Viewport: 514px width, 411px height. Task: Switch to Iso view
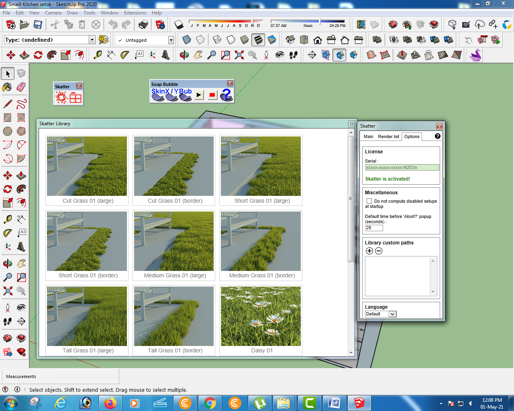(290, 40)
